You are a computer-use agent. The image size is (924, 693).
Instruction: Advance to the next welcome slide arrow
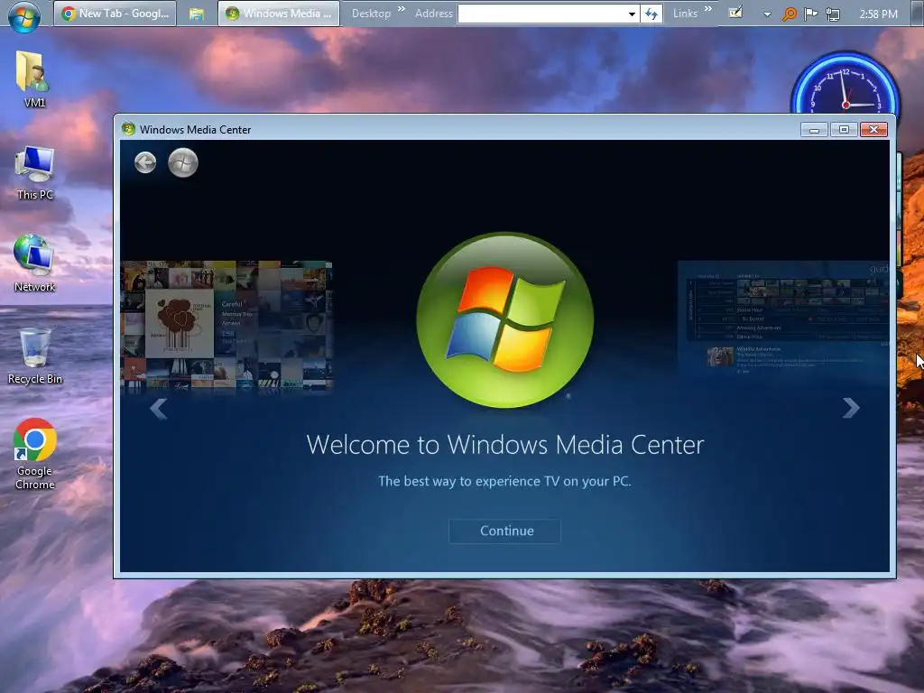851,408
